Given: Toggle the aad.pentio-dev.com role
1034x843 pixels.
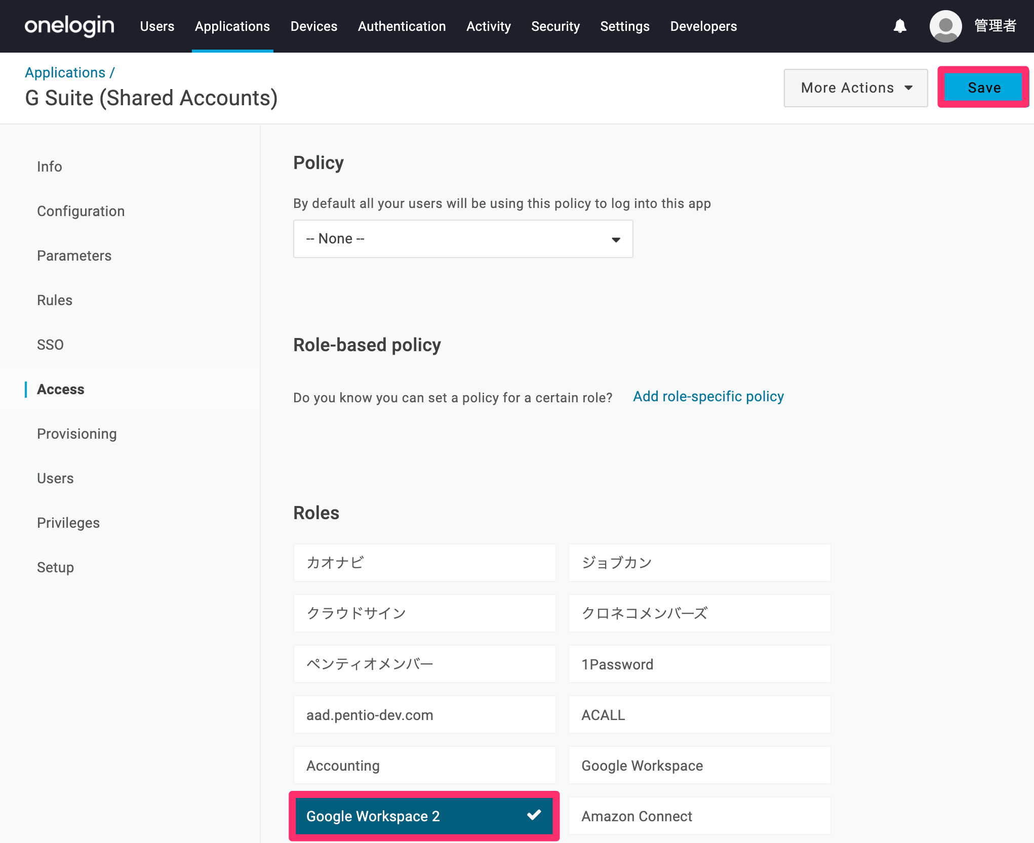Looking at the screenshot, I should (424, 714).
